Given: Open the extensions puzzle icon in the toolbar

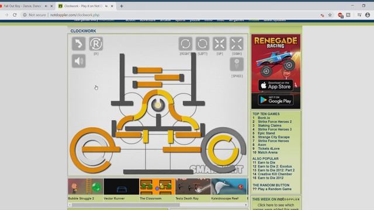Looking at the screenshot, I should tap(348, 15).
